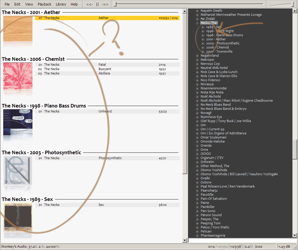This screenshot has width=298, height=250.
Task: Click the Piano Bass Drums cover
Action: pyautogui.click(x=18, y=124)
